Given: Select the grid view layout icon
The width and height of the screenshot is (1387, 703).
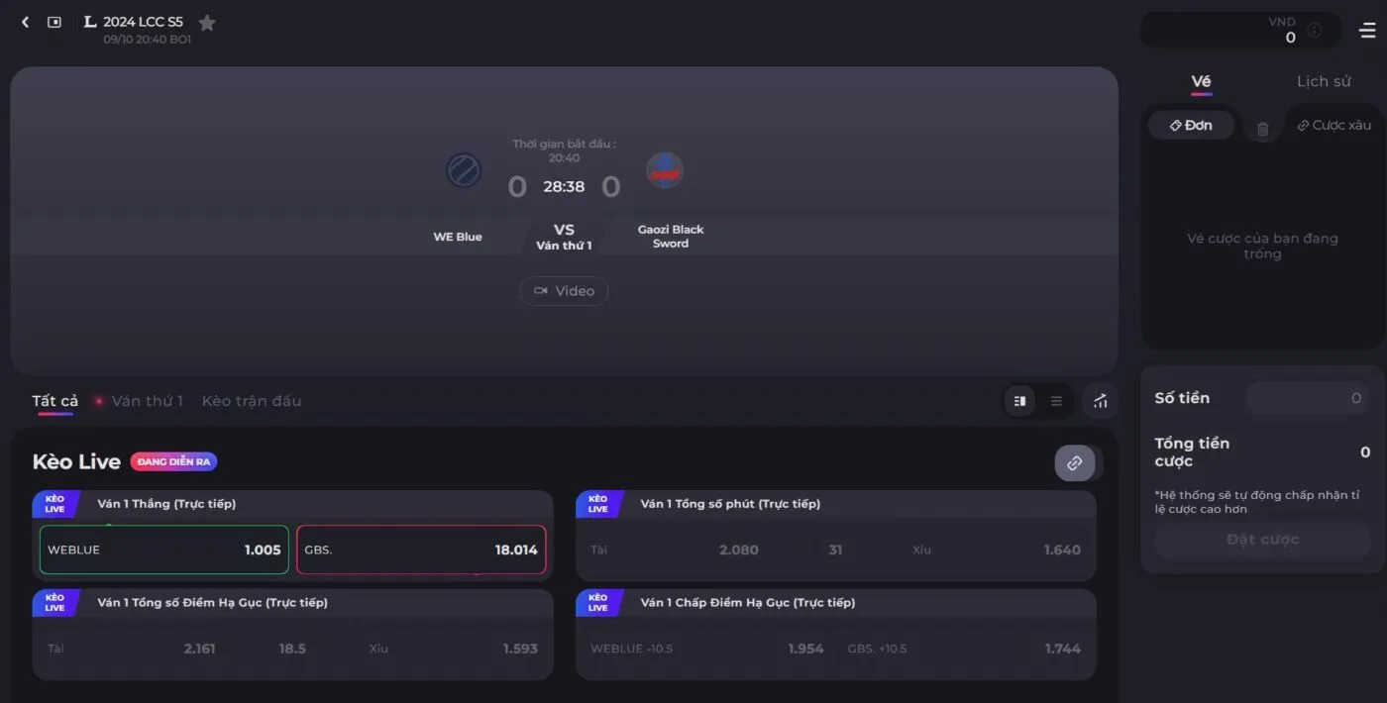Looking at the screenshot, I should [1019, 401].
